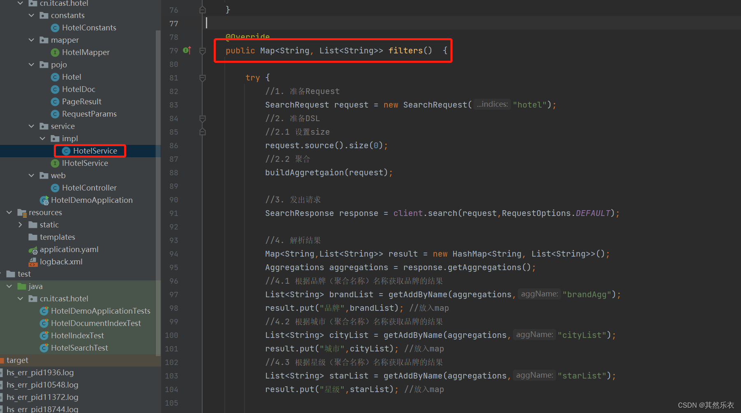Collapse the service package chevron
The width and height of the screenshot is (741, 413).
coord(32,126)
